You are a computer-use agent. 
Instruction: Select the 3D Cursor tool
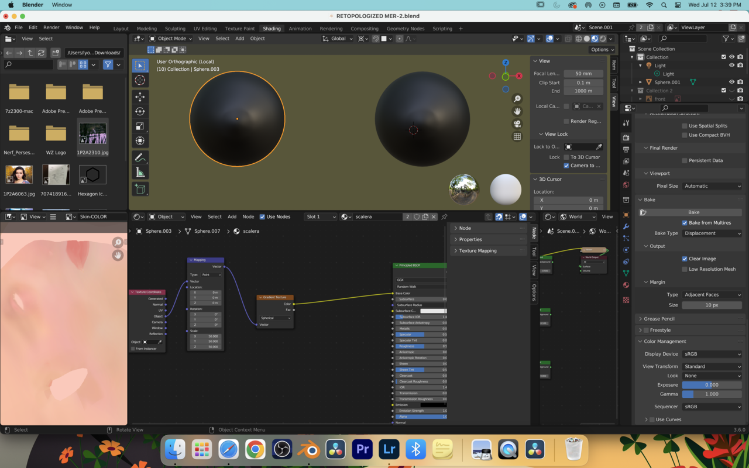[140, 80]
